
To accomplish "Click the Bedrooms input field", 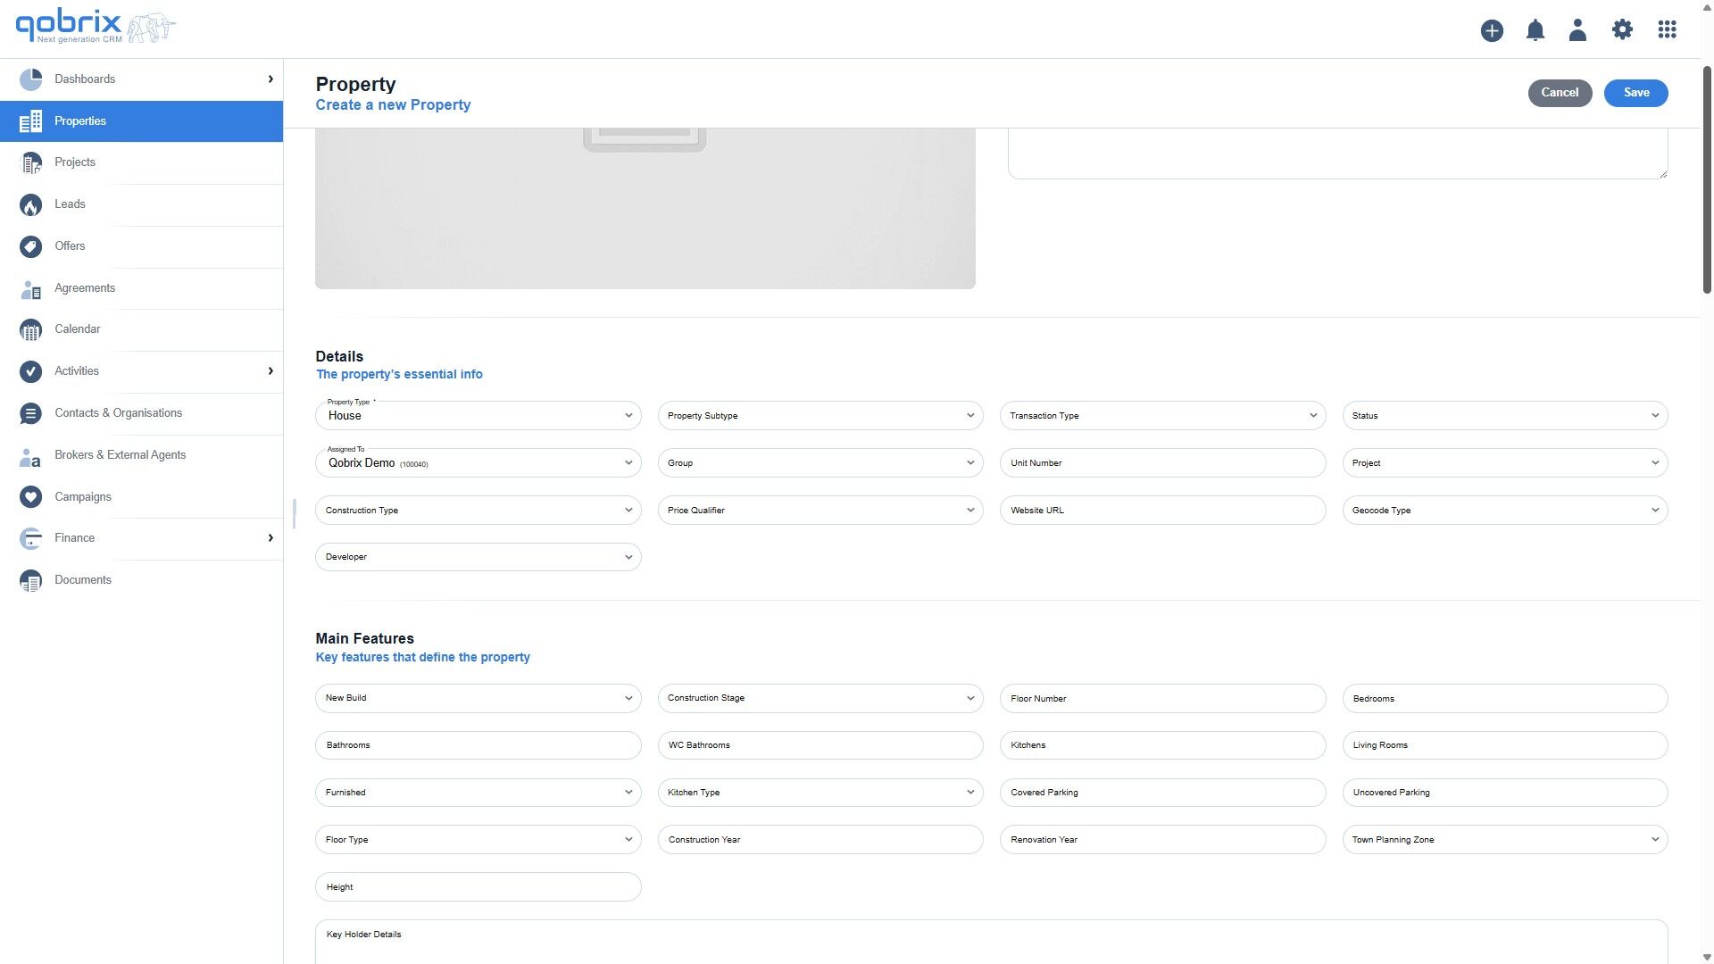I will 1505,699.
